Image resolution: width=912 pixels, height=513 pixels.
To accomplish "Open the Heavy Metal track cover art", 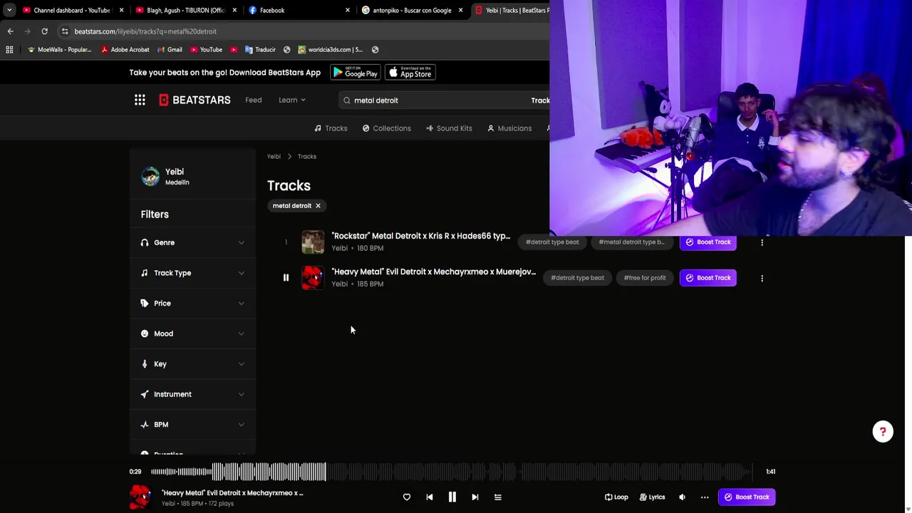I will (313, 278).
